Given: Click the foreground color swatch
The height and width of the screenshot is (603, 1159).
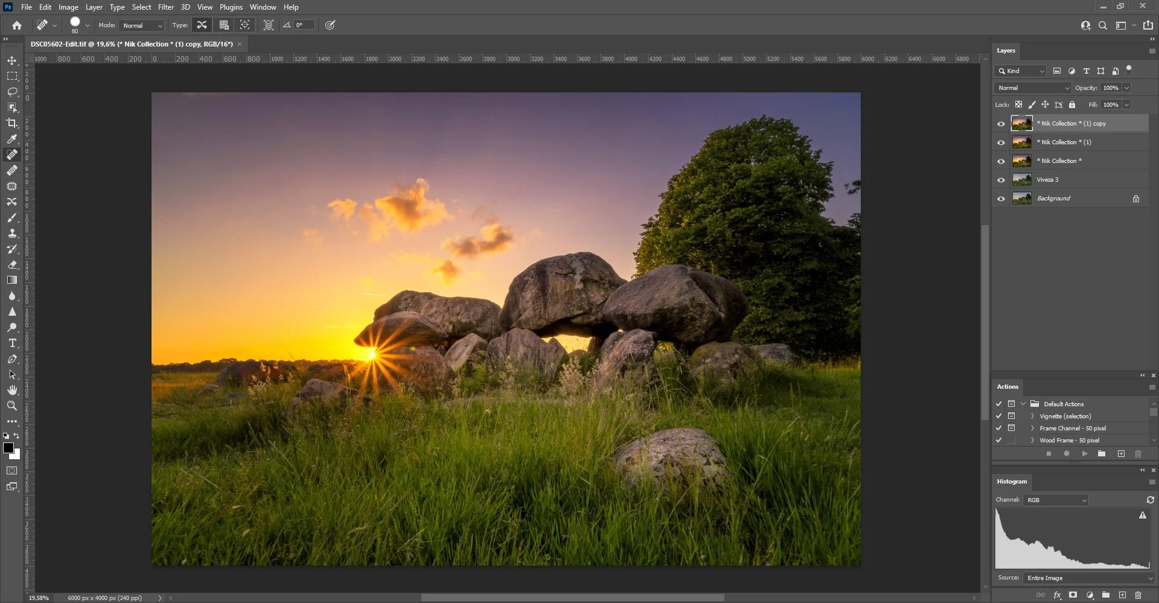Looking at the screenshot, I should (x=8, y=448).
